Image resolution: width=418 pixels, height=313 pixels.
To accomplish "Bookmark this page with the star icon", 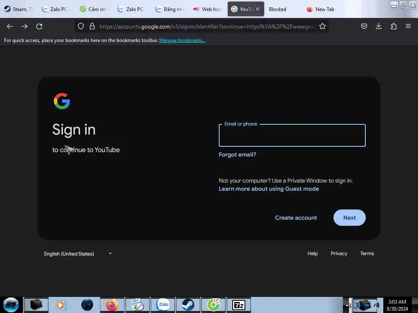I will (322, 26).
